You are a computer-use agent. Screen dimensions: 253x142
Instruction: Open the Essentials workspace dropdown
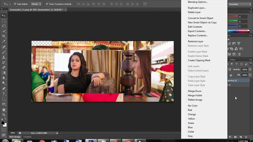240,4
